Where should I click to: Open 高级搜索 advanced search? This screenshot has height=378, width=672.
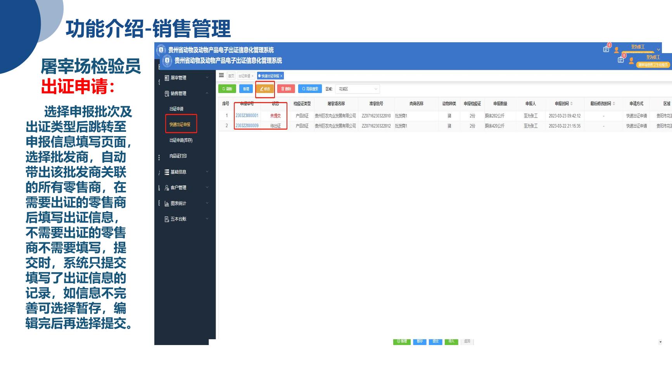point(310,89)
